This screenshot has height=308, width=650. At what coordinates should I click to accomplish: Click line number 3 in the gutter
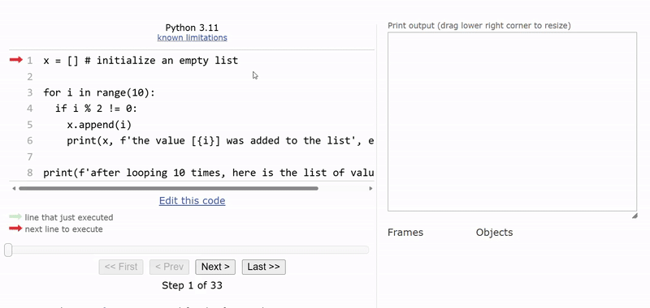29,92
